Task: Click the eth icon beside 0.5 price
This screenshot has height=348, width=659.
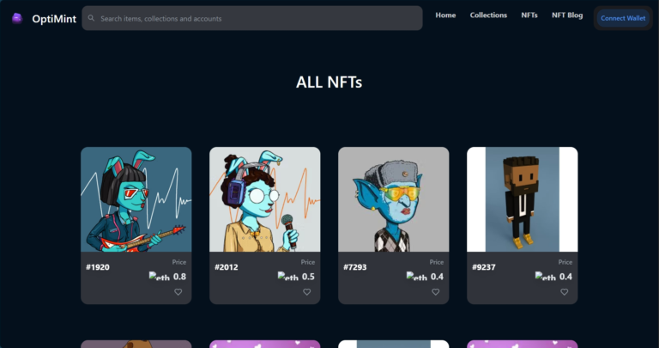Action: pos(288,277)
